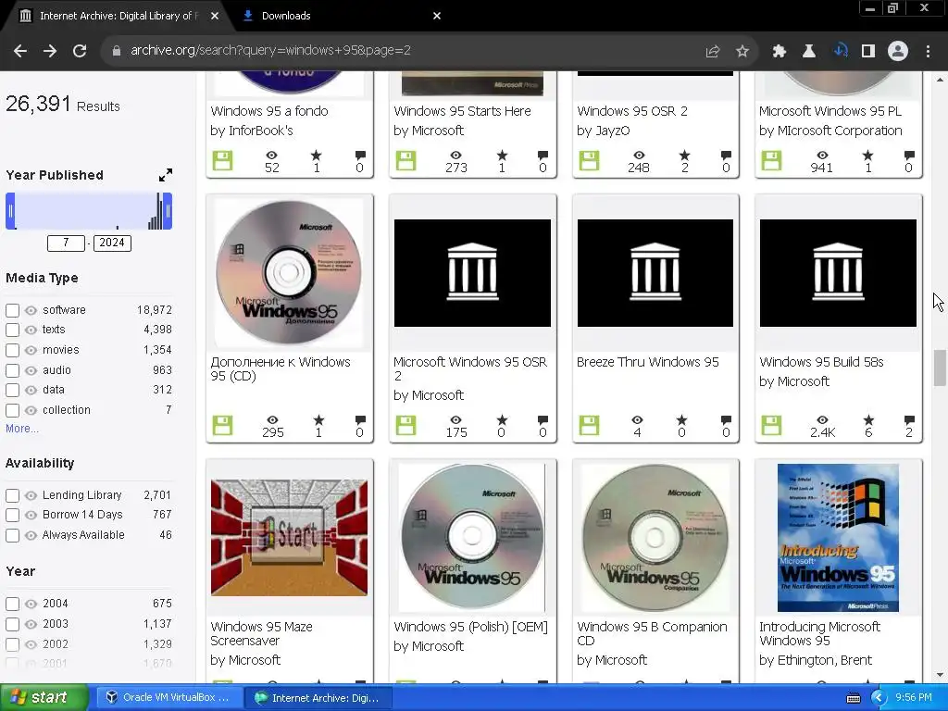948x711 pixels.
Task: Open Breeze Thru Windows 95 item
Action: coord(647,362)
